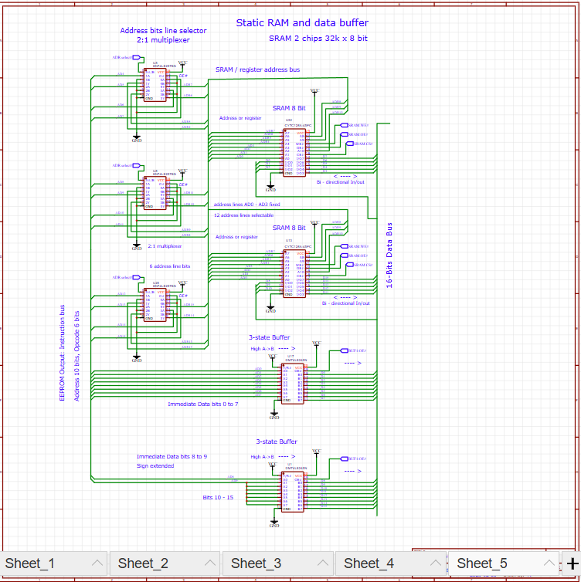Image resolution: width=581 pixels, height=582 pixels.
Task: Select the 'Immediate Data bits 0 to 7' text
Action: point(203,404)
